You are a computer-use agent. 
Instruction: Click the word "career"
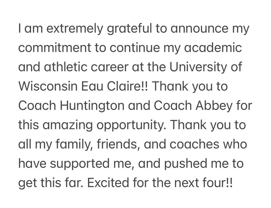point(110,67)
